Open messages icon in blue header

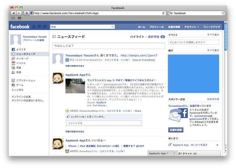pos(39,27)
